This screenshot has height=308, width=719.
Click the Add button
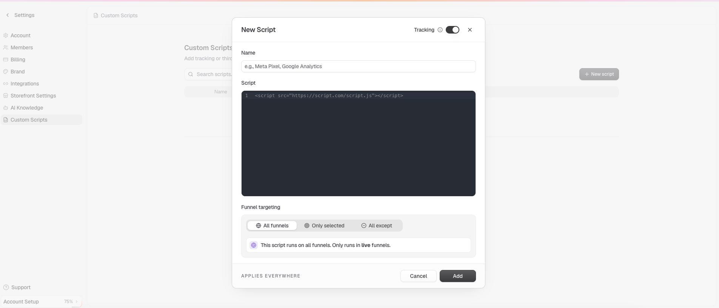pyautogui.click(x=457, y=276)
